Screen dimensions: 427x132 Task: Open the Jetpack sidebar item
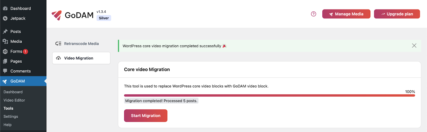[18, 18]
